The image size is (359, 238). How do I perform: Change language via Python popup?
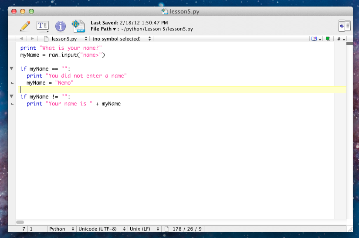(x=61, y=229)
